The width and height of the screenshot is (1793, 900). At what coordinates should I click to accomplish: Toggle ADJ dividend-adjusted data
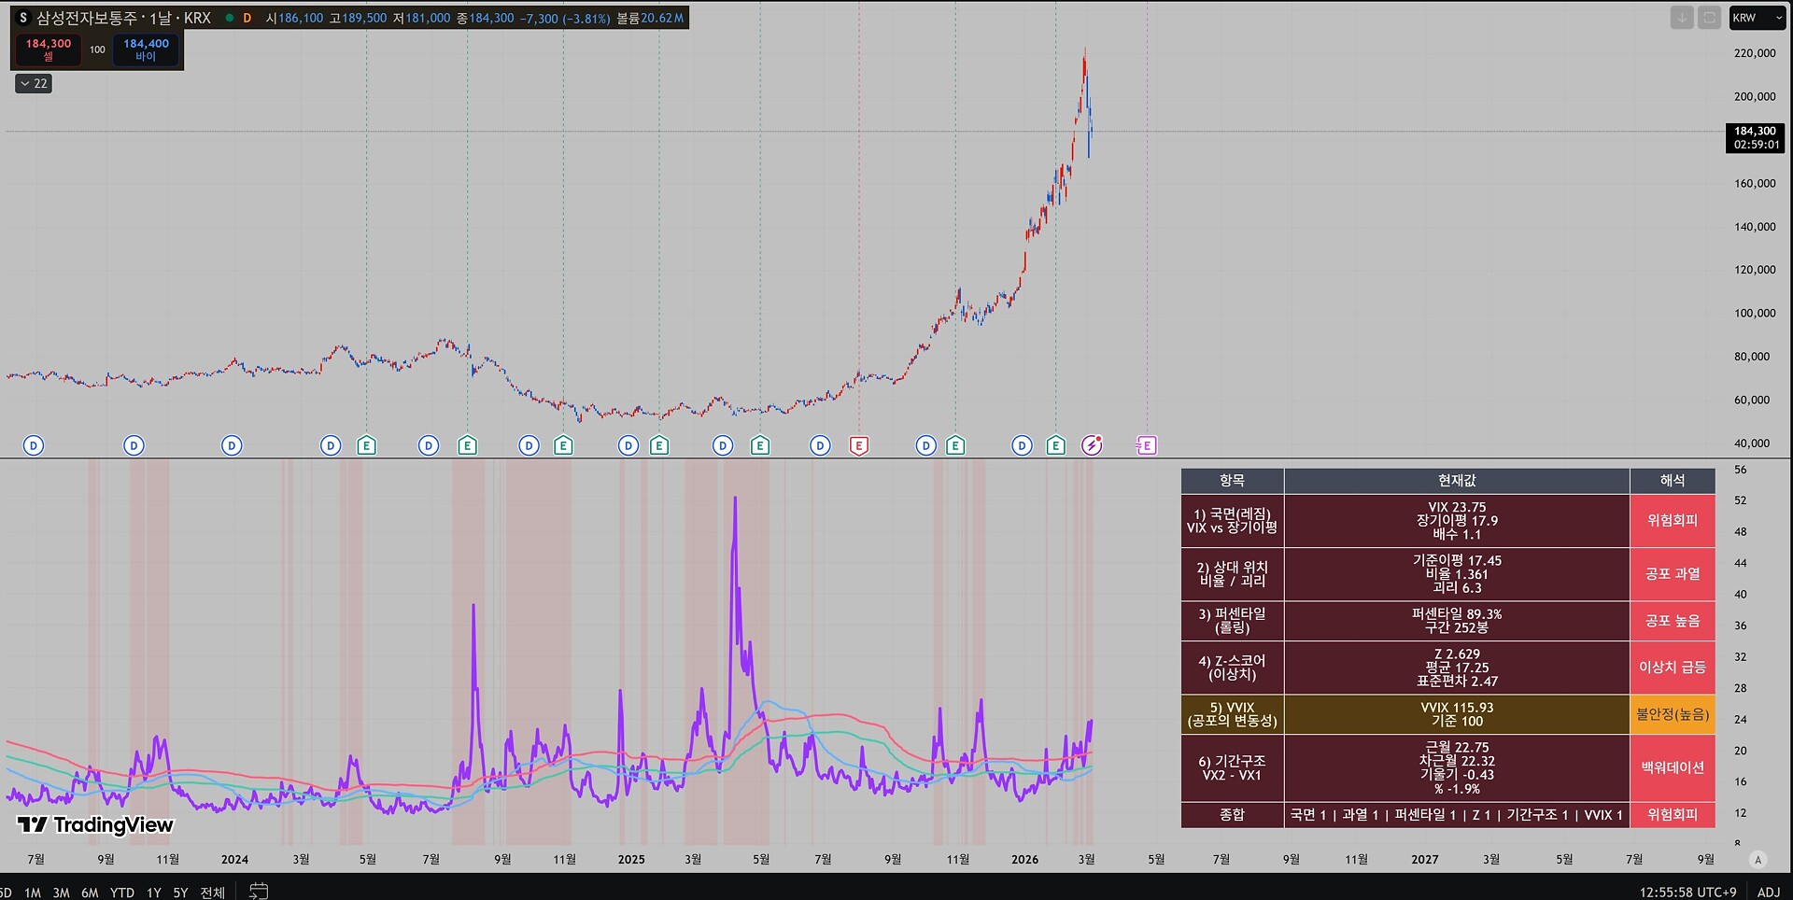(x=1768, y=893)
